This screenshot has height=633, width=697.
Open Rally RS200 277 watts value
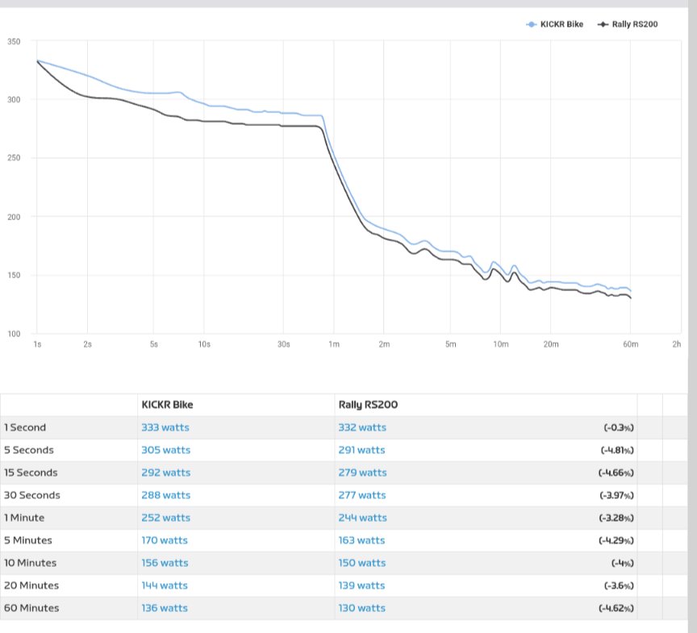coord(362,495)
